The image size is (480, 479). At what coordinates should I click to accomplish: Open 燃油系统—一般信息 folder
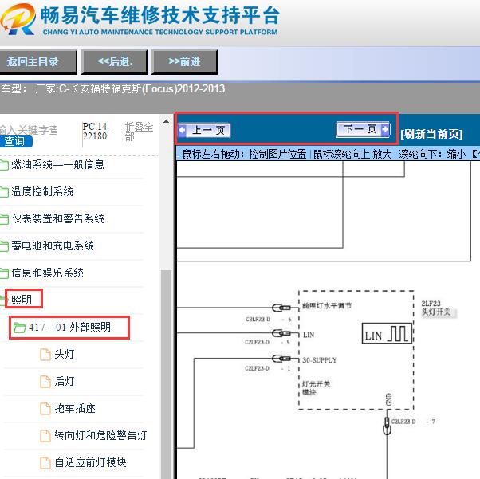click(57, 165)
